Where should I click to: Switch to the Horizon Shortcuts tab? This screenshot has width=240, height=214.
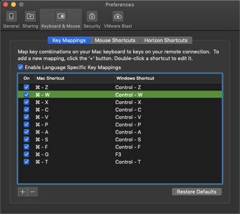pyautogui.click(x=166, y=40)
